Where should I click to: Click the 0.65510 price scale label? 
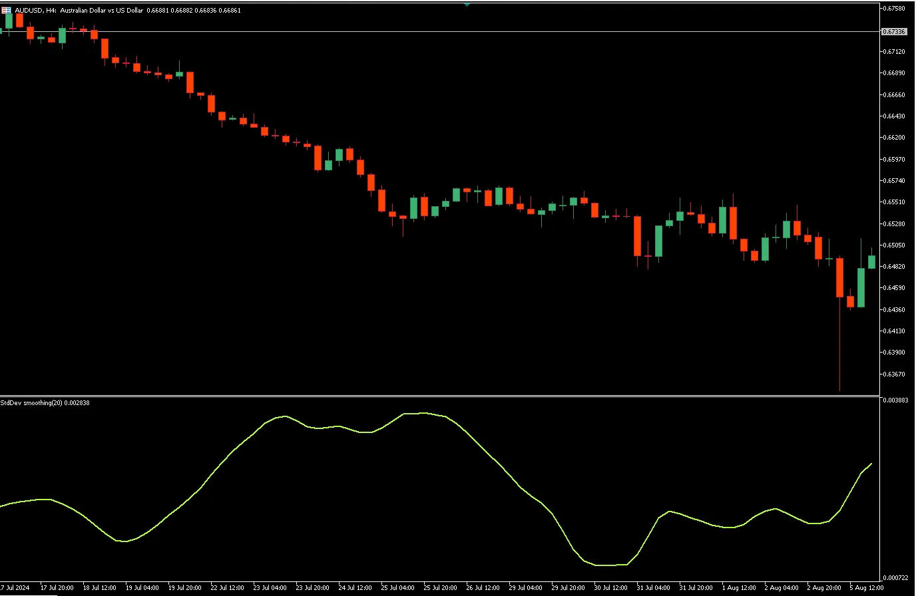tap(893, 202)
